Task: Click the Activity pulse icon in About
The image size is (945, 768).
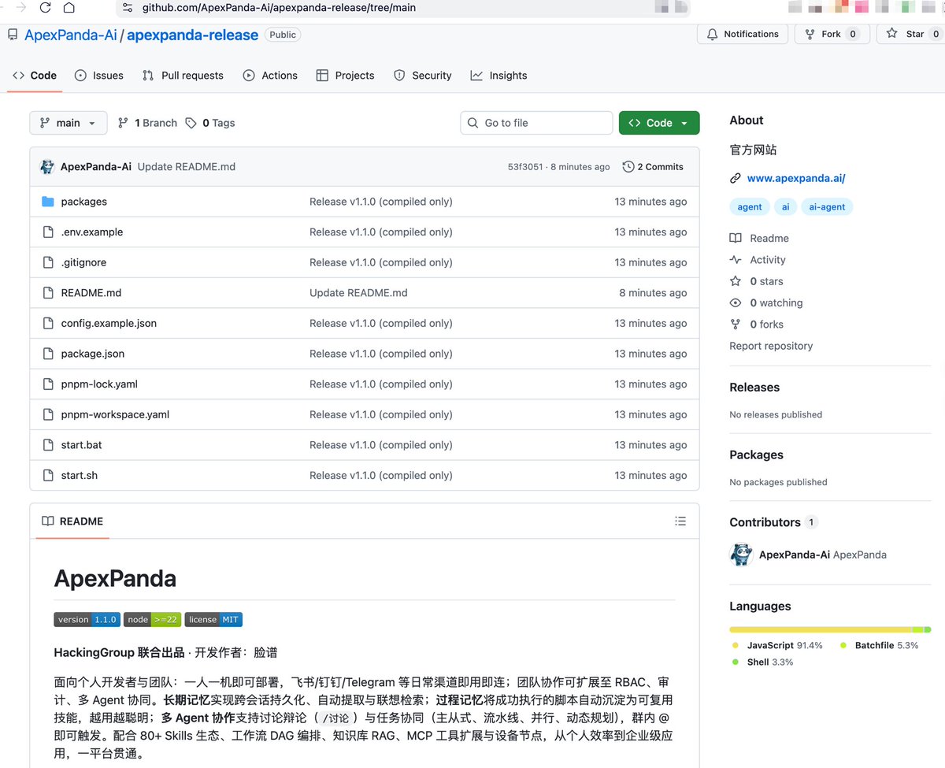Action: [x=735, y=259]
